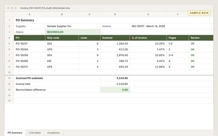The height and width of the screenshot is (136, 218).
Task: Select the PO Summary sheet tab
Action: click(x=15, y=133)
